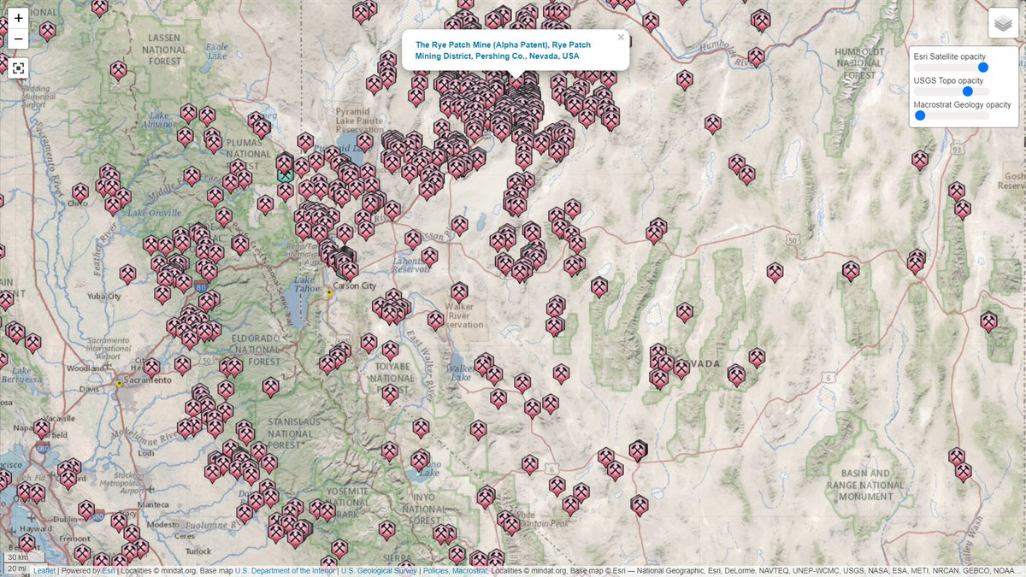
Task: Adjust the Macrostrat Geology opacity slider
Action: tap(952, 115)
